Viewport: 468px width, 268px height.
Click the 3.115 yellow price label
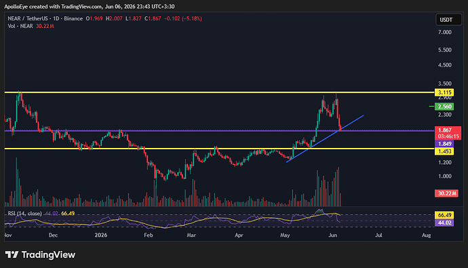point(444,92)
